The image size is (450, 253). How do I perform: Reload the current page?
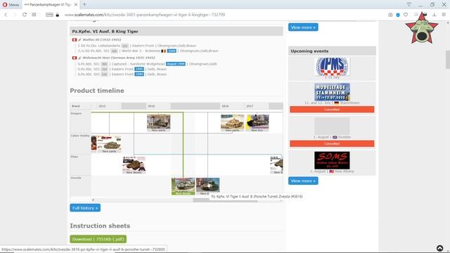[x=25, y=15]
